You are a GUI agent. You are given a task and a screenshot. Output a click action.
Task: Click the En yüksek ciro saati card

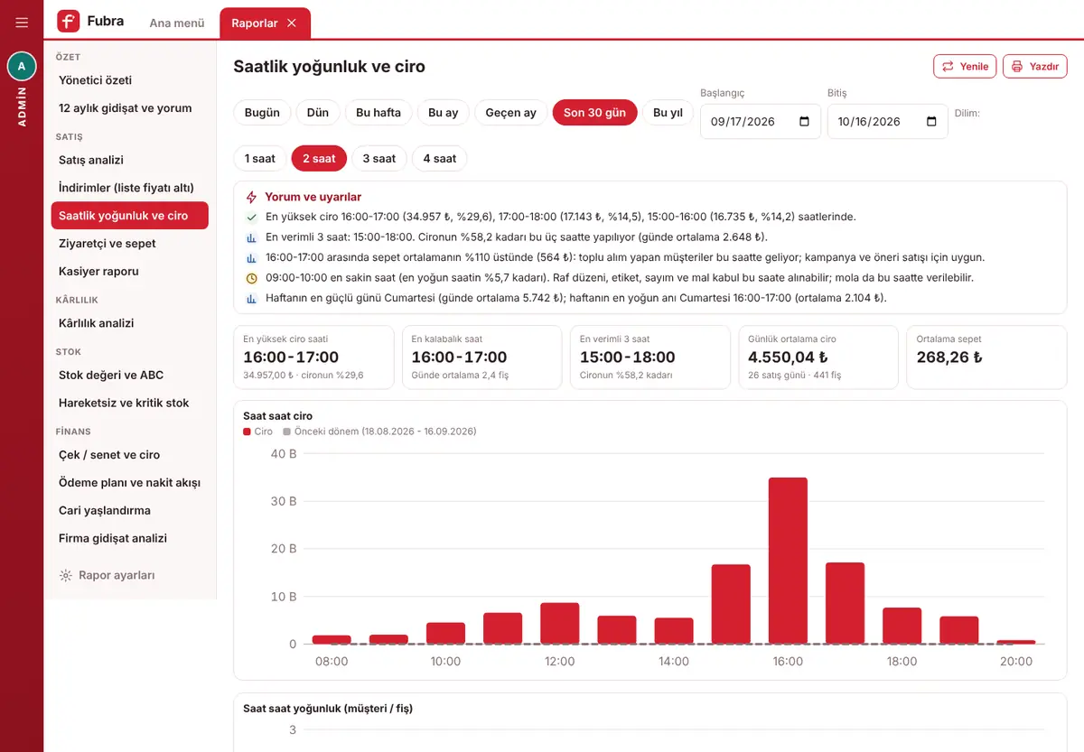click(x=313, y=357)
